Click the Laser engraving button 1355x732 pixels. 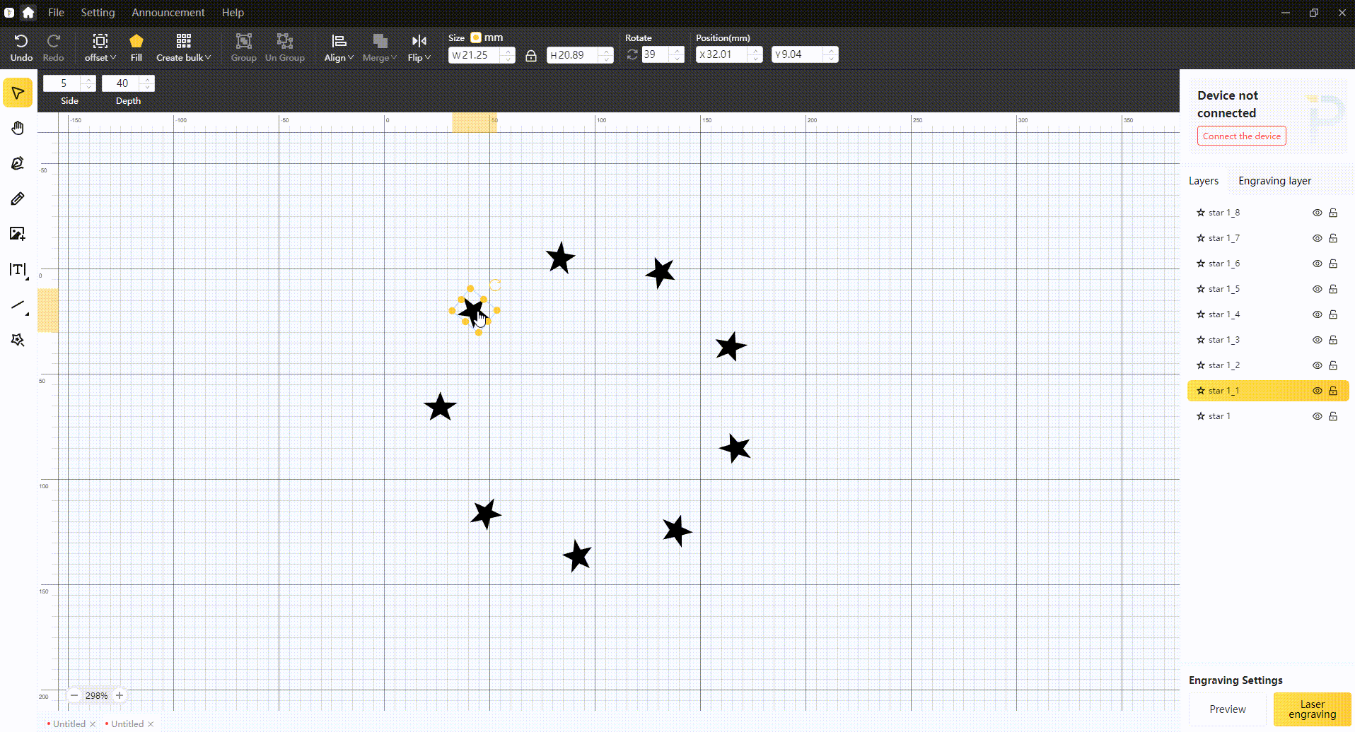(x=1313, y=709)
